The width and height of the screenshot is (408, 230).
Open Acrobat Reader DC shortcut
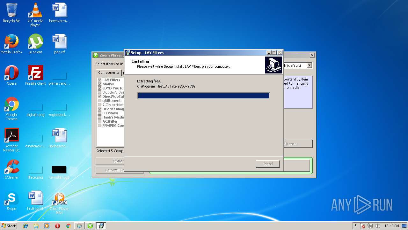(x=11, y=140)
